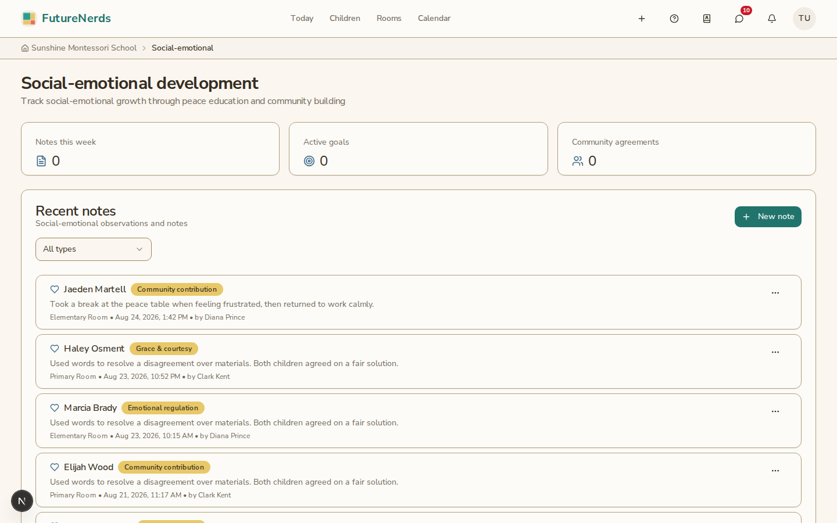Open the help question-mark icon
The image size is (837, 523).
[x=674, y=19]
